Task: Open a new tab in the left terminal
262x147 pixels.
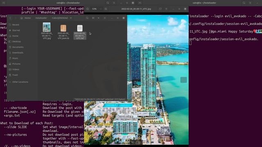Action: pyautogui.click(x=4, y=3)
